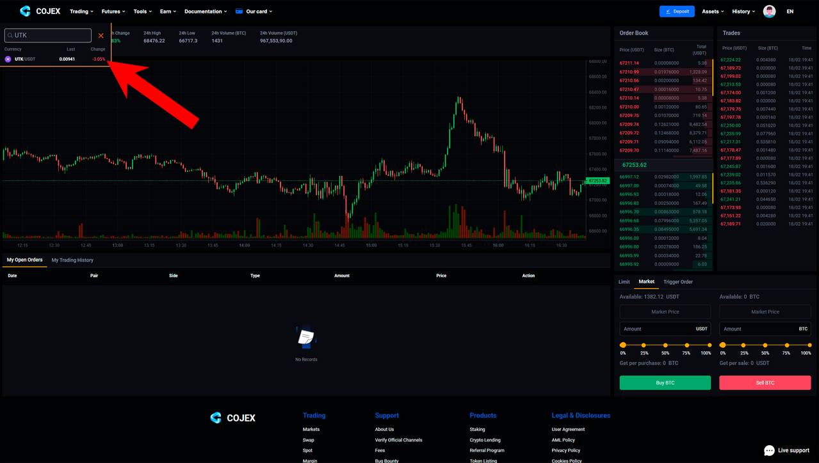Open the Markets footer link
Viewport: 819px width, 463px height.
[311, 429]
